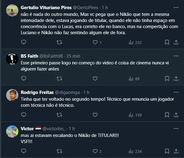Retweet Victor's tweet
This screenshot has width=184, height=158.
tap(60, 151)
